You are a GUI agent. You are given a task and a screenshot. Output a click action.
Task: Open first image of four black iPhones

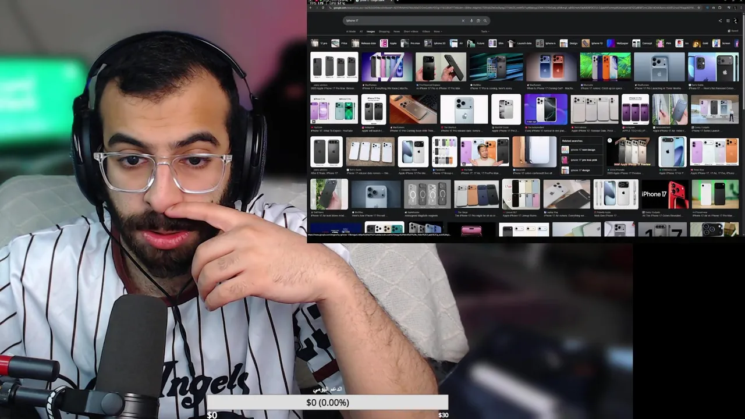tap(334, 67)
